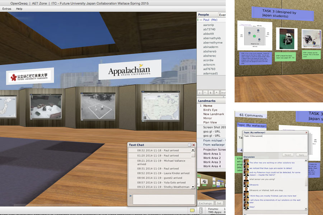This screenshot has width=323, height=215.
Task: Select Paul (Me) in the People list
Action: (x=210, y=20)
